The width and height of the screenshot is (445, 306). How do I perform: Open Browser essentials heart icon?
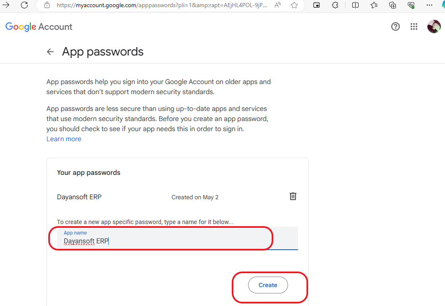tap(411, 5)
